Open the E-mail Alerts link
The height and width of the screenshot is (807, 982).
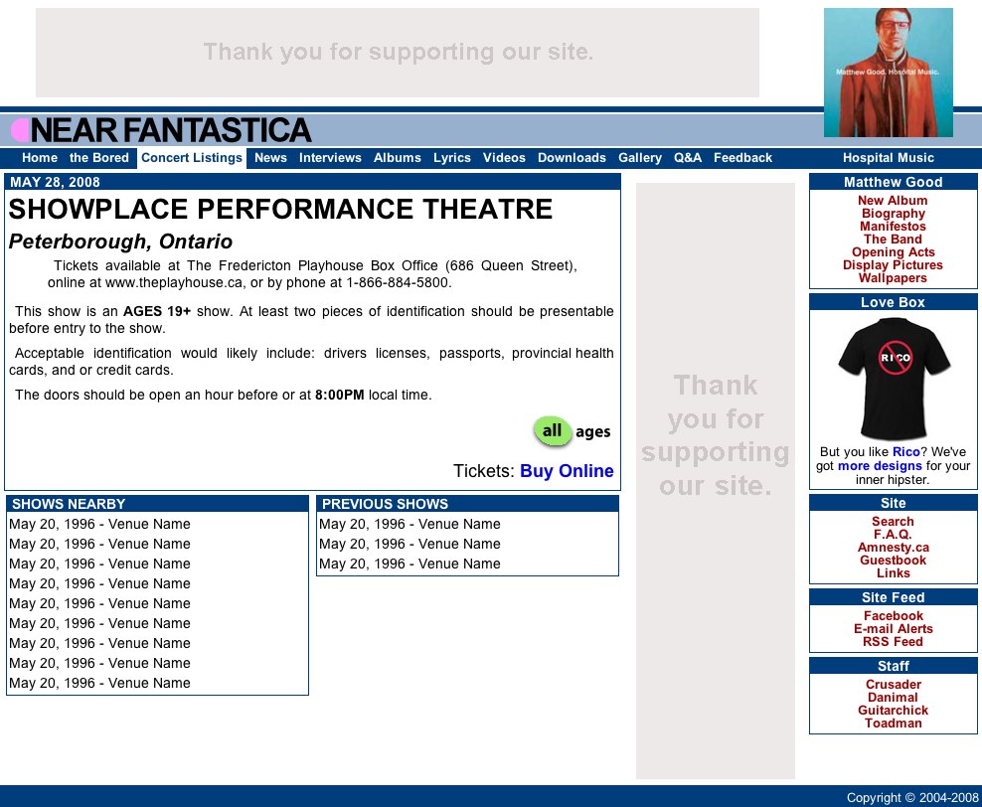pyautogui.click(x=893, y=628)
